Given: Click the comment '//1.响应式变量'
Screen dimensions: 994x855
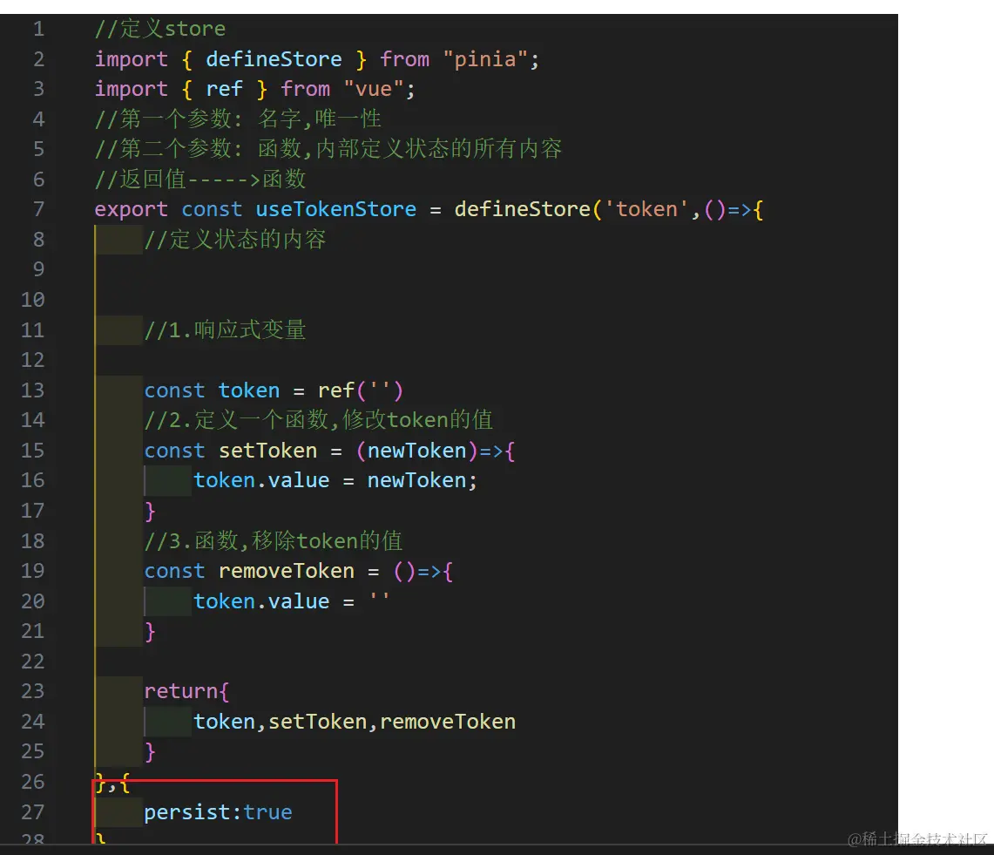Looking at the screenshot, I should click(225, 329).
